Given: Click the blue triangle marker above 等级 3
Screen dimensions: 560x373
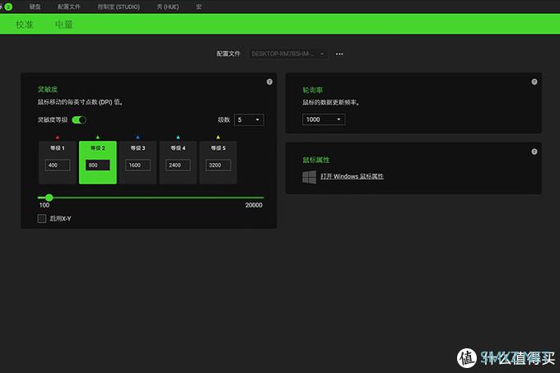Looking at the screenshot, I should click(x=138, y=137).
